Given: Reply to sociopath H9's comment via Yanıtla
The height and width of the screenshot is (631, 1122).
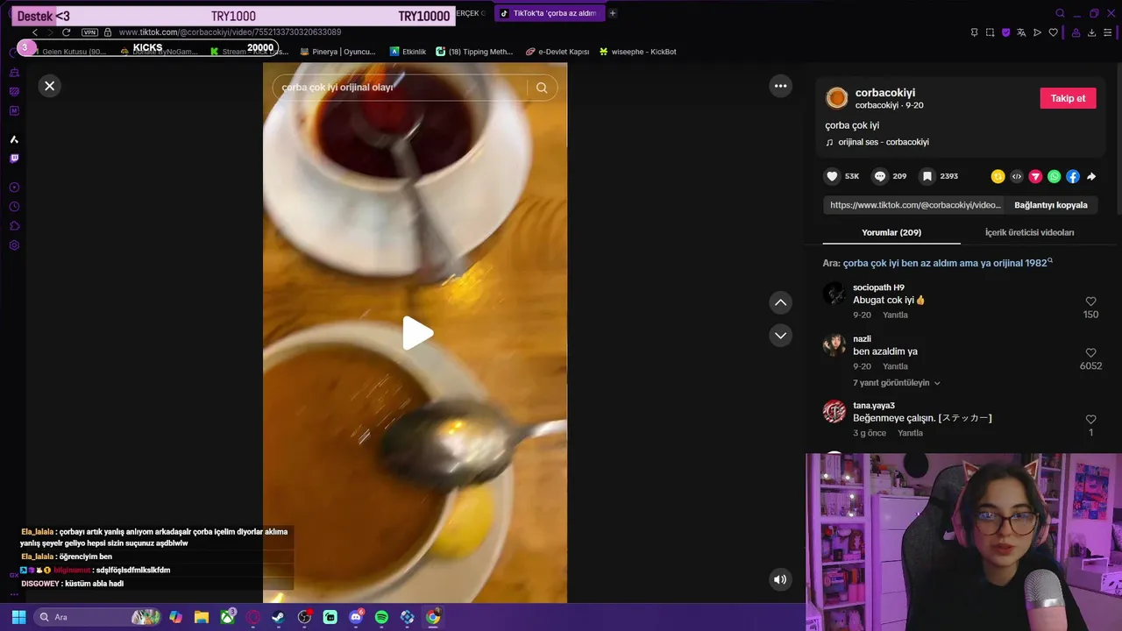Looking at the screenshot, I should 895,315.
